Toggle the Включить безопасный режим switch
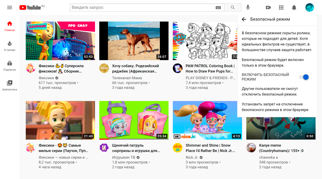 click(304, 77)
